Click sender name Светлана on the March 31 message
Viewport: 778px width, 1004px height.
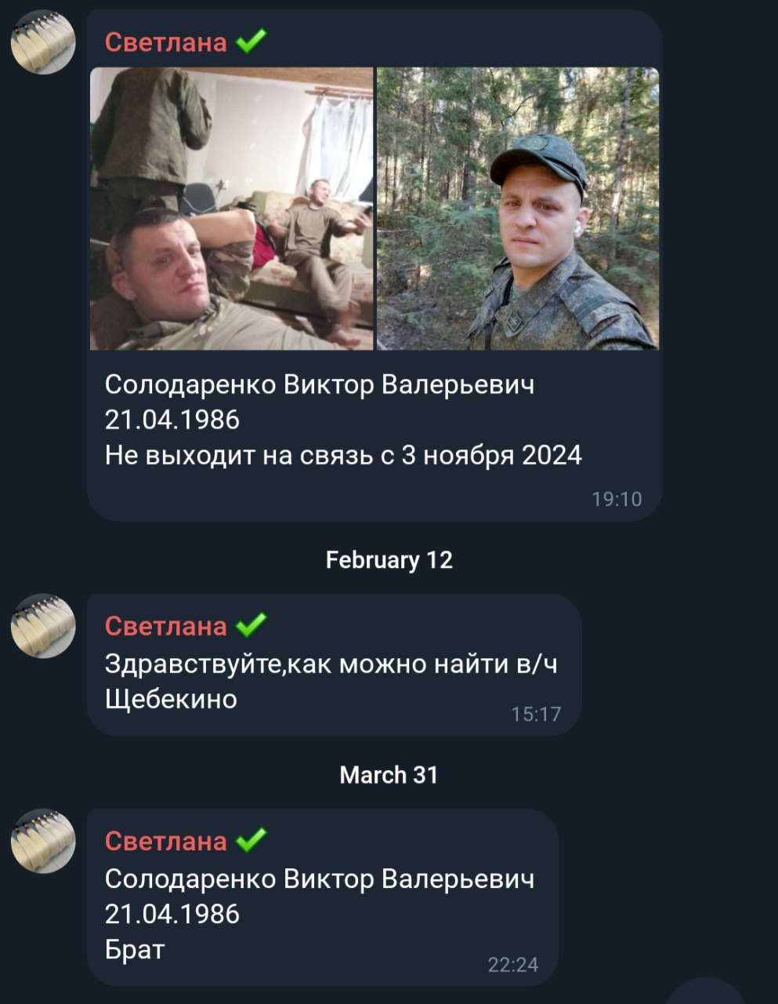tap(166, 841)
